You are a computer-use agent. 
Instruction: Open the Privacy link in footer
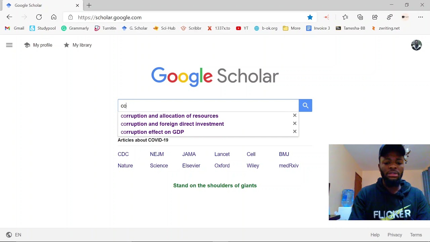pos(395,235)
